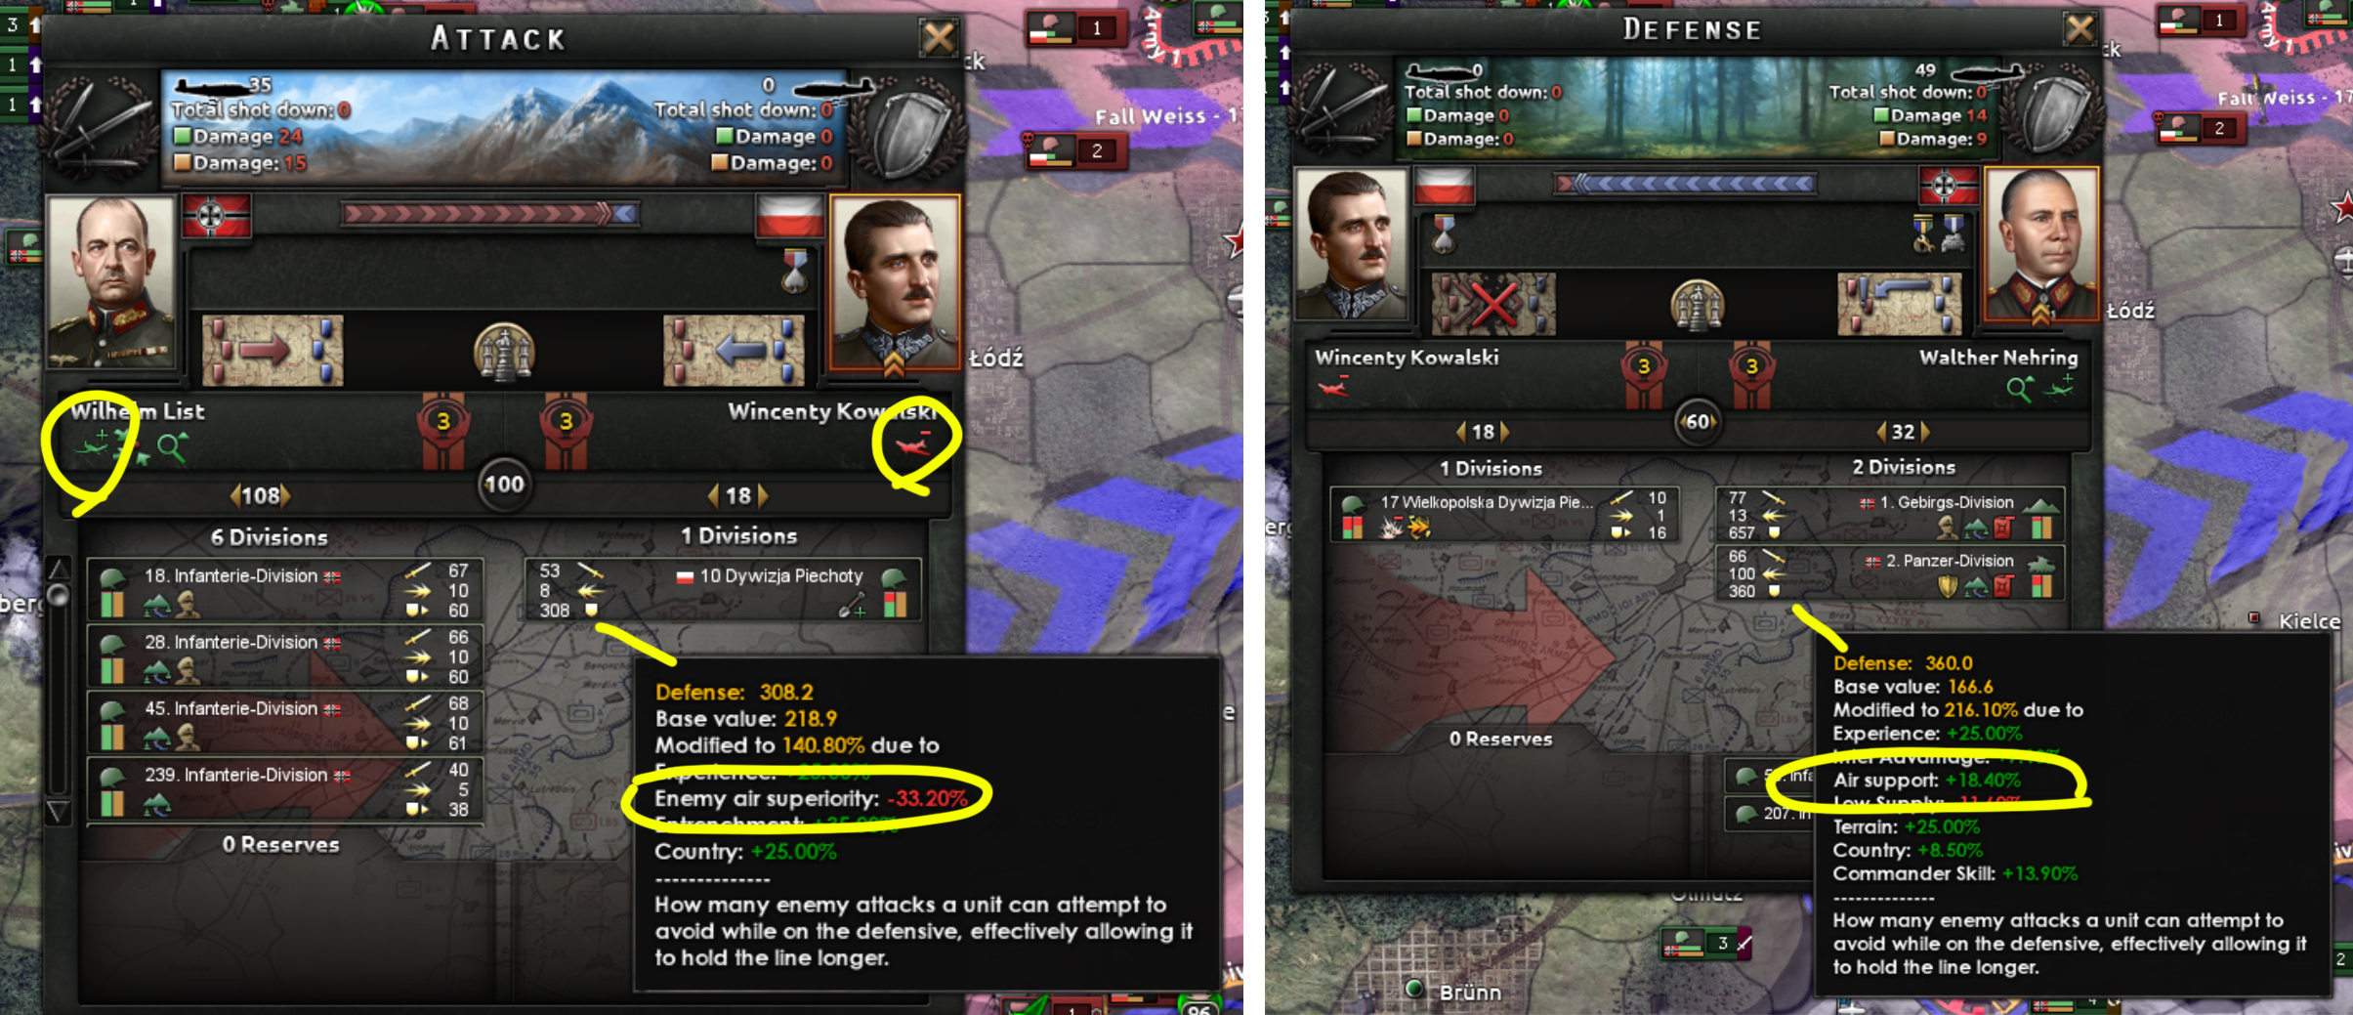Select the 10 Dywizja Piechoty division

point(723,589)
